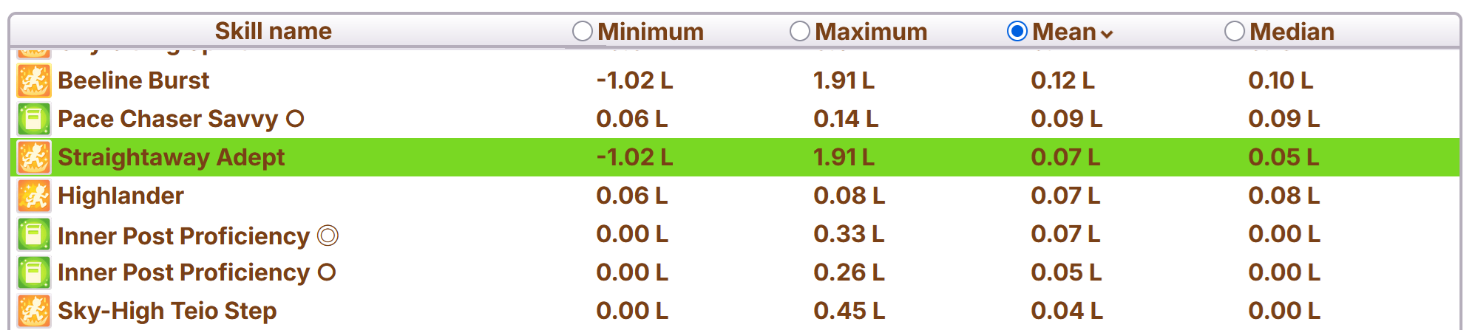Select the Maximum radio button
This screenshot has width=1472, height=330.
click(800, 31)
